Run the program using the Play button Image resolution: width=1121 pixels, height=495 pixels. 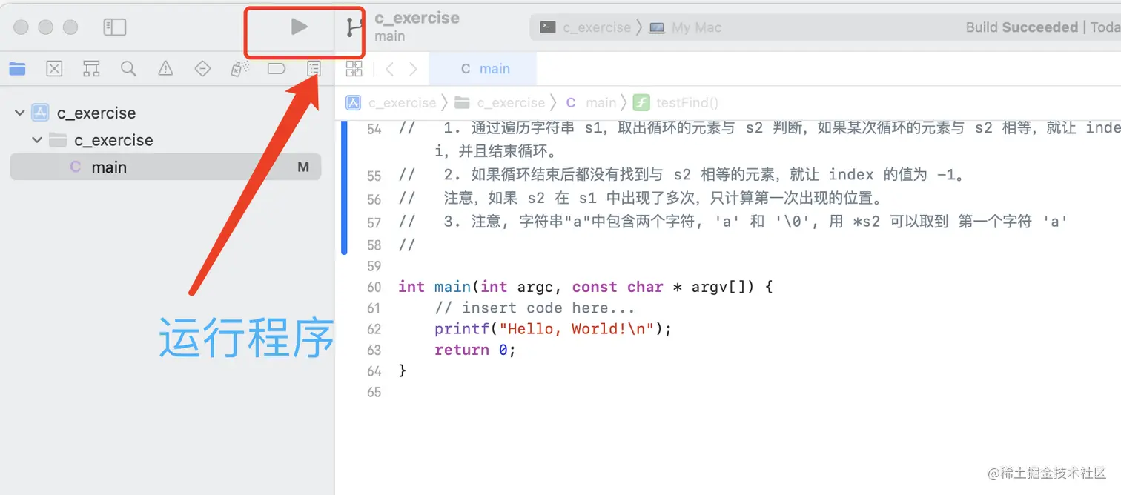(299, 27)
